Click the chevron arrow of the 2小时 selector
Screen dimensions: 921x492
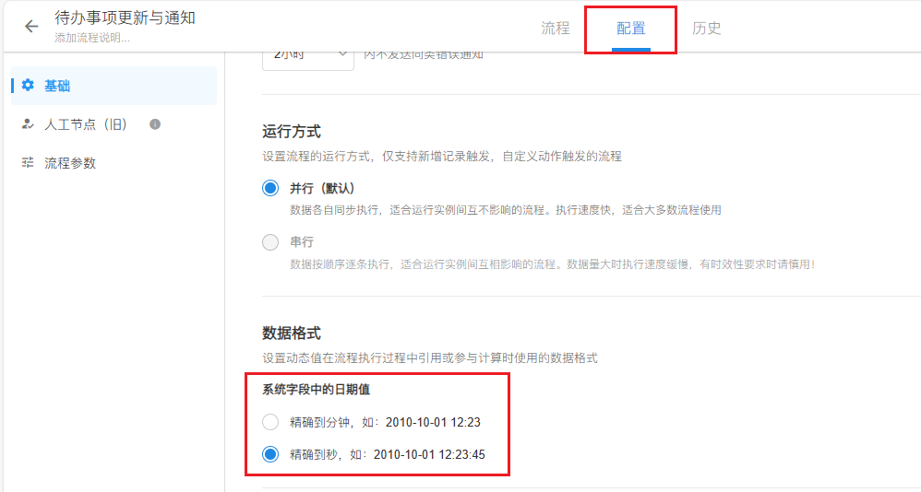coord(341,55)
